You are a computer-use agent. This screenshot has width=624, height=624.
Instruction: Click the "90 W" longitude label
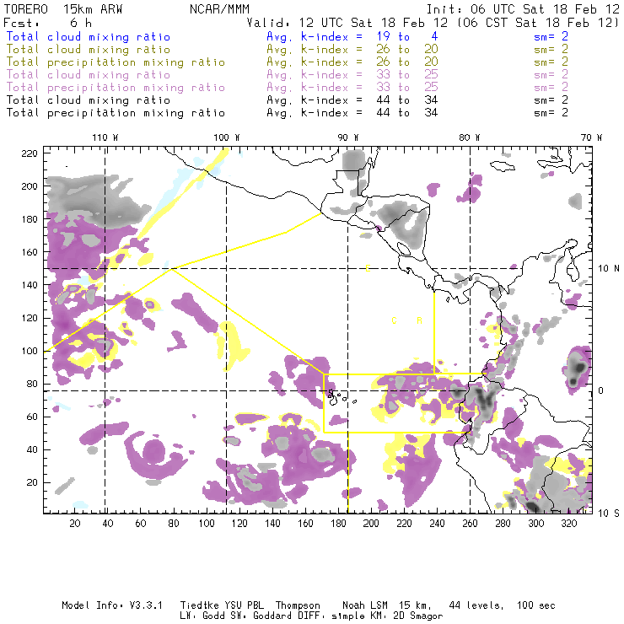[348, 137]
